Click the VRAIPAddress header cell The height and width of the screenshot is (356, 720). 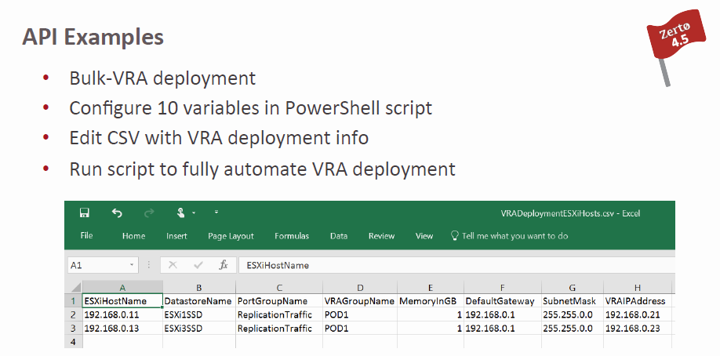pyautogui.click(x=638, y=301)
